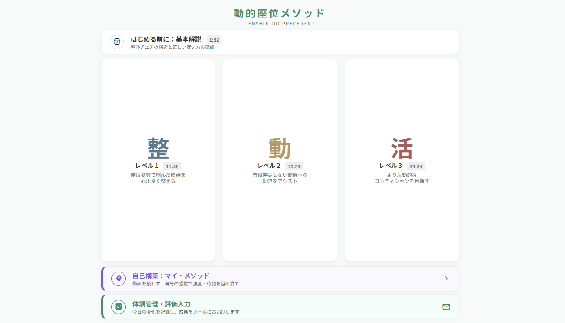
Task: Open the mail envelope icon
Action: 446,306
